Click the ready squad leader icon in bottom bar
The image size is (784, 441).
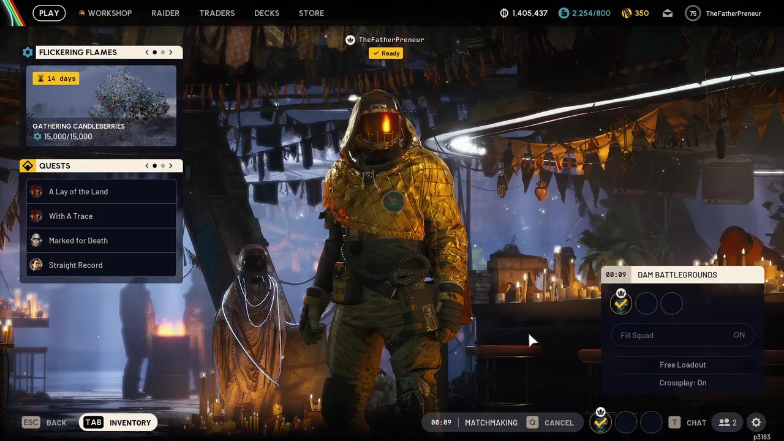[x=601, y=422]
